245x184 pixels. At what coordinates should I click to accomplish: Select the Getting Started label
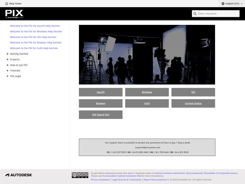coord(19,54)
